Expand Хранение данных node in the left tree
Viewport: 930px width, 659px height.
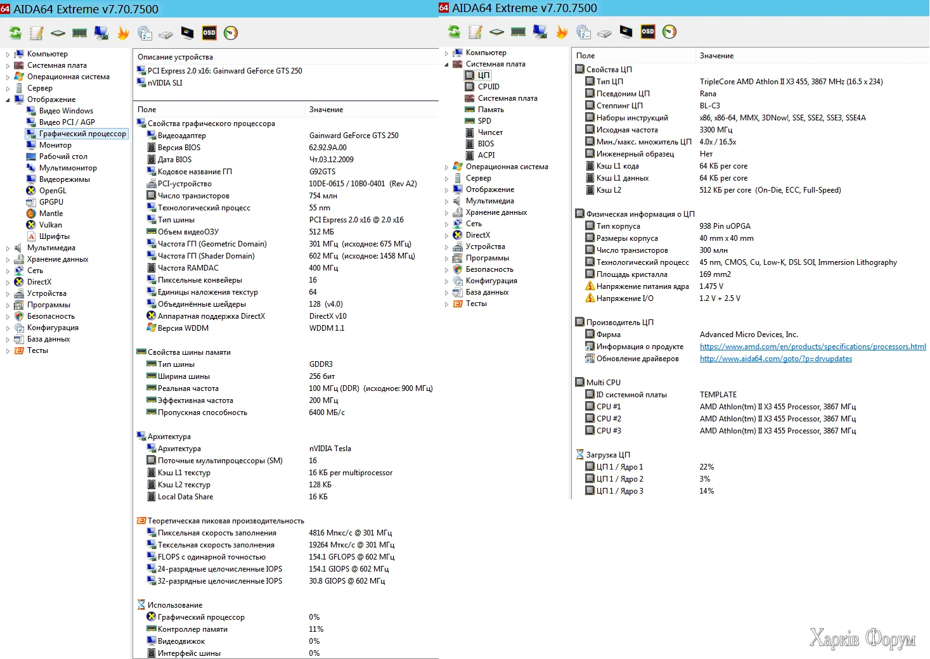(x=8, y=259)
